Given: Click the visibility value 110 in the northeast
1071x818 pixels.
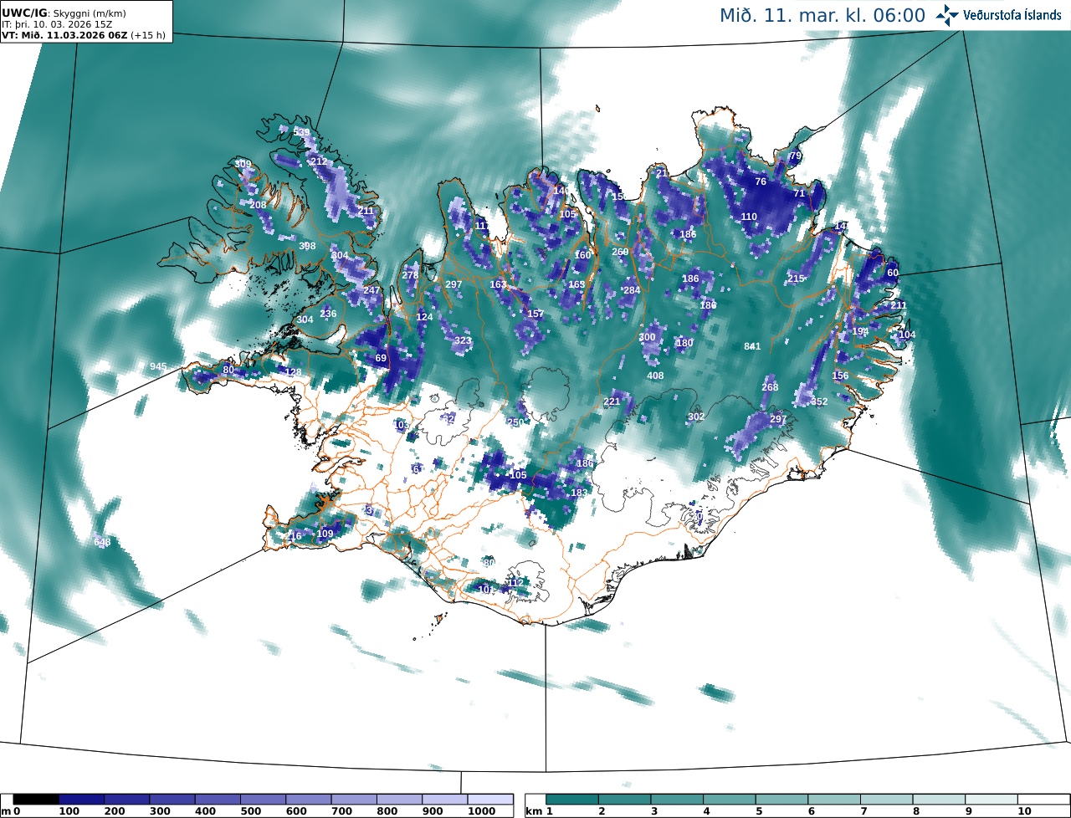Looking at the screenshot, I should tap(749, 217).
